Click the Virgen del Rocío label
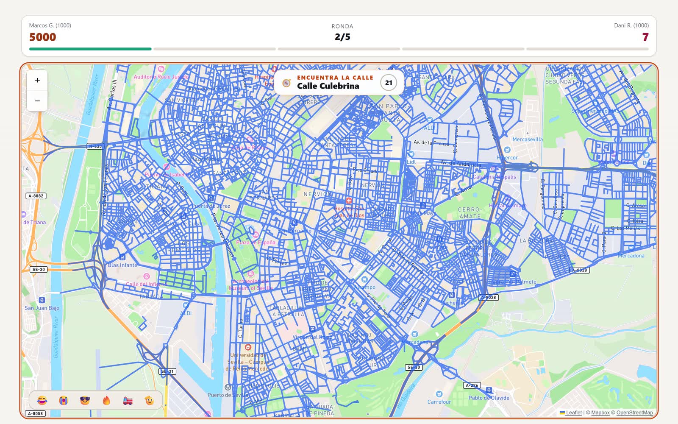The image size is (678, 424). (x=312, y=337)
